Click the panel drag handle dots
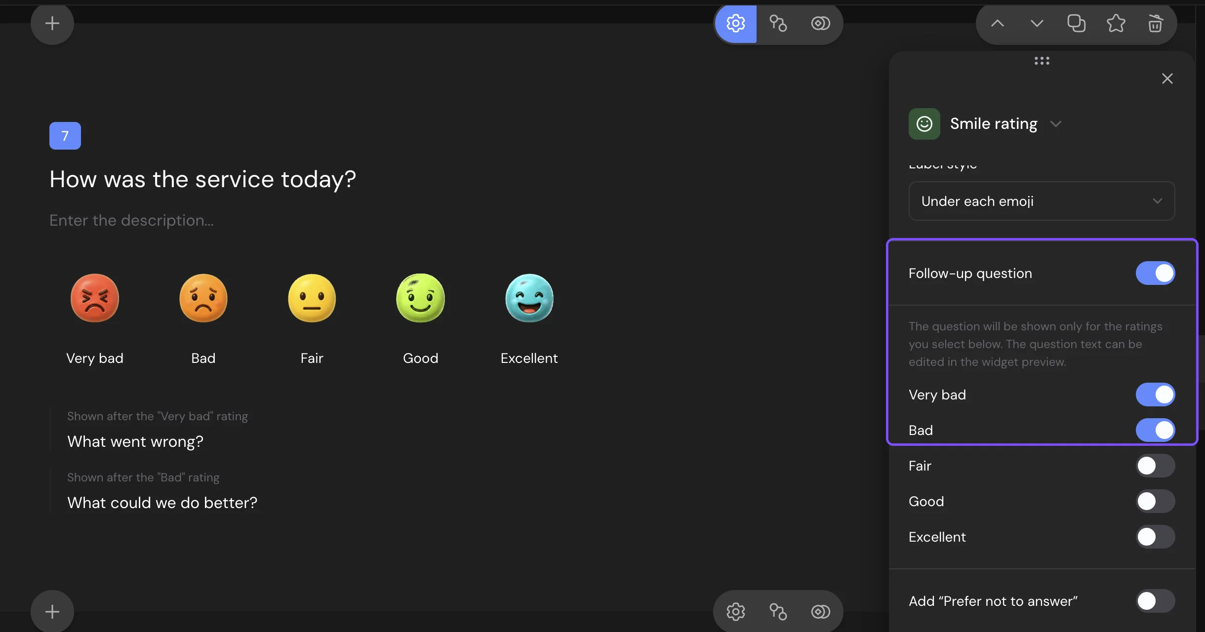This screenshot has width=1205, height=632. (x=1042, y=61)
